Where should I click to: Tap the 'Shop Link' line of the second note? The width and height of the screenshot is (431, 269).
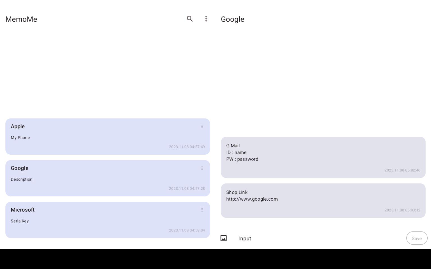click(237, 192)
